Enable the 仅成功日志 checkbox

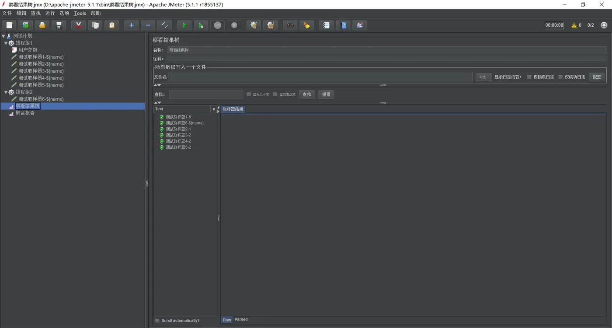point(560,77)
